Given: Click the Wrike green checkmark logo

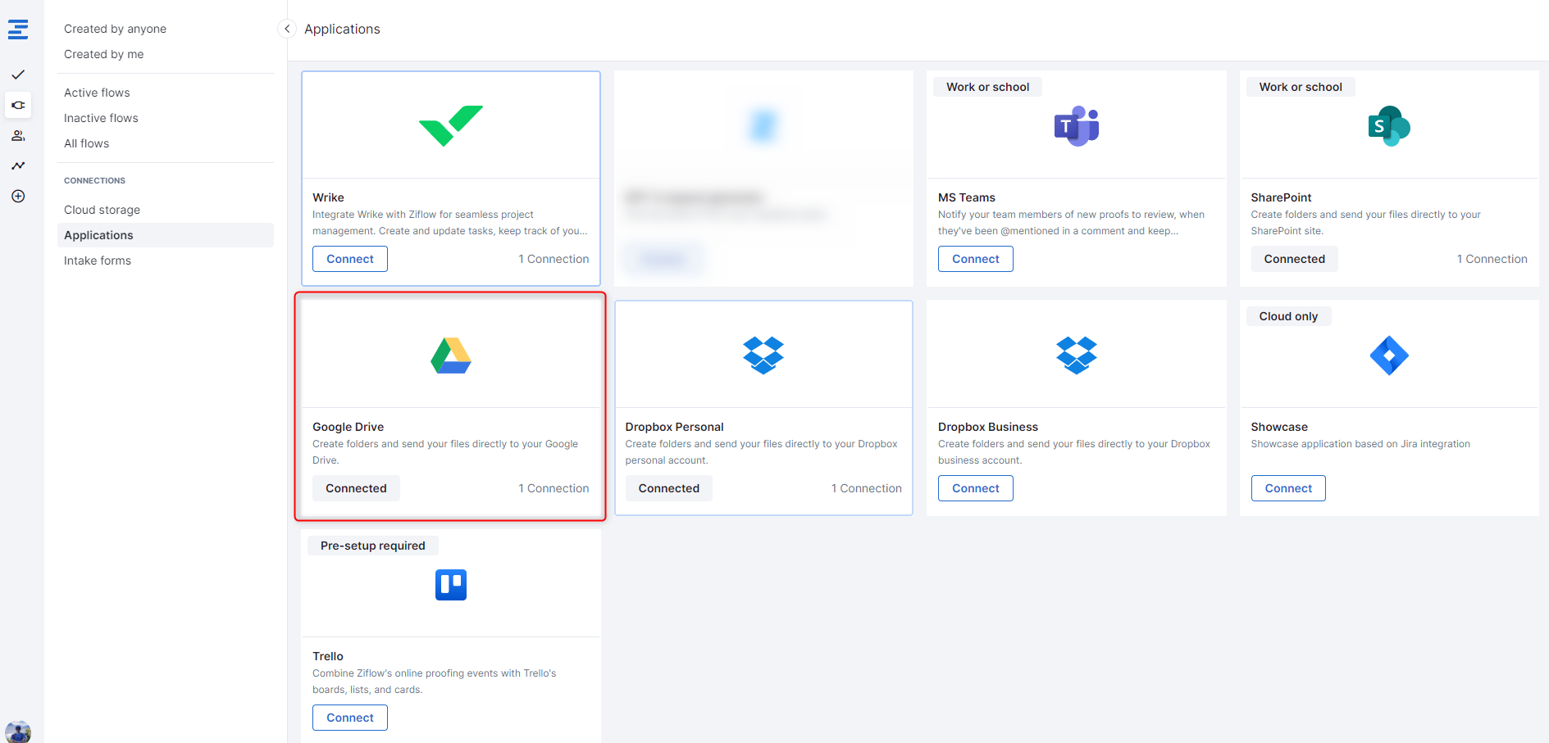Looking at the screenshot, I should pos(450,125).
